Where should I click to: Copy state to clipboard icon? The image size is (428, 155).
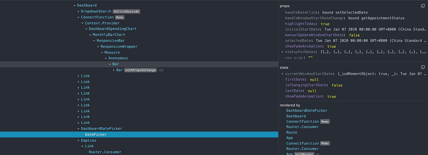423,67
